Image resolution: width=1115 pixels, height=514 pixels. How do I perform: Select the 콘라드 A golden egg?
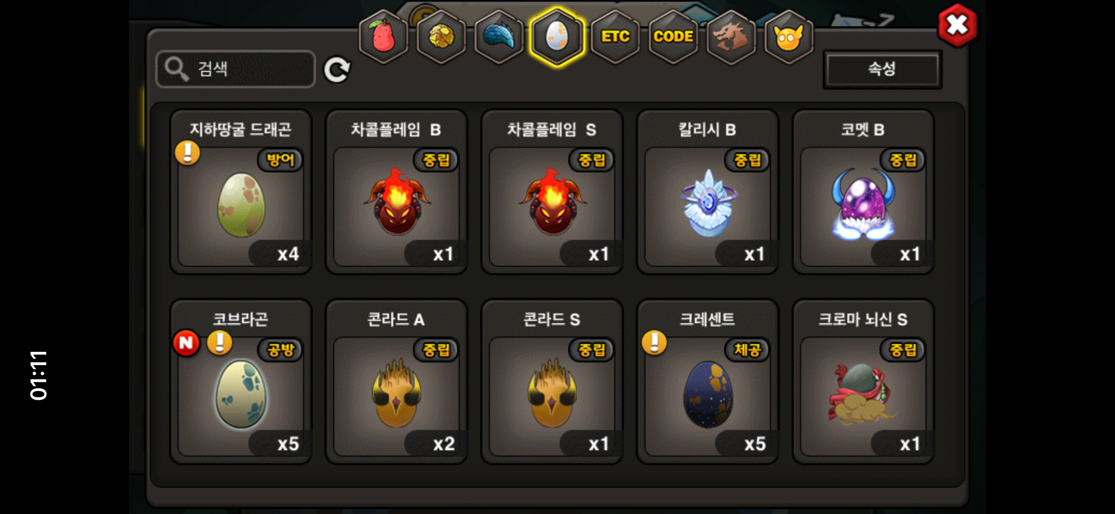397,381
